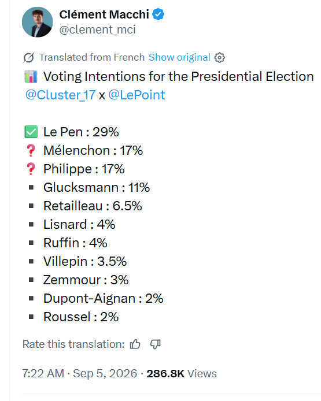This screenshot has height=401, width=321.
Task: Click the green checkmark next to Le Pen
Action: tap(31, 132)
